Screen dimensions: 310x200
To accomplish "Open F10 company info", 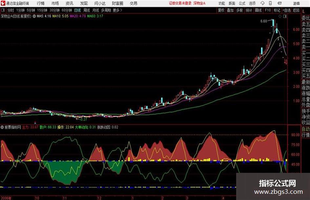I will [x=268, y=10].
